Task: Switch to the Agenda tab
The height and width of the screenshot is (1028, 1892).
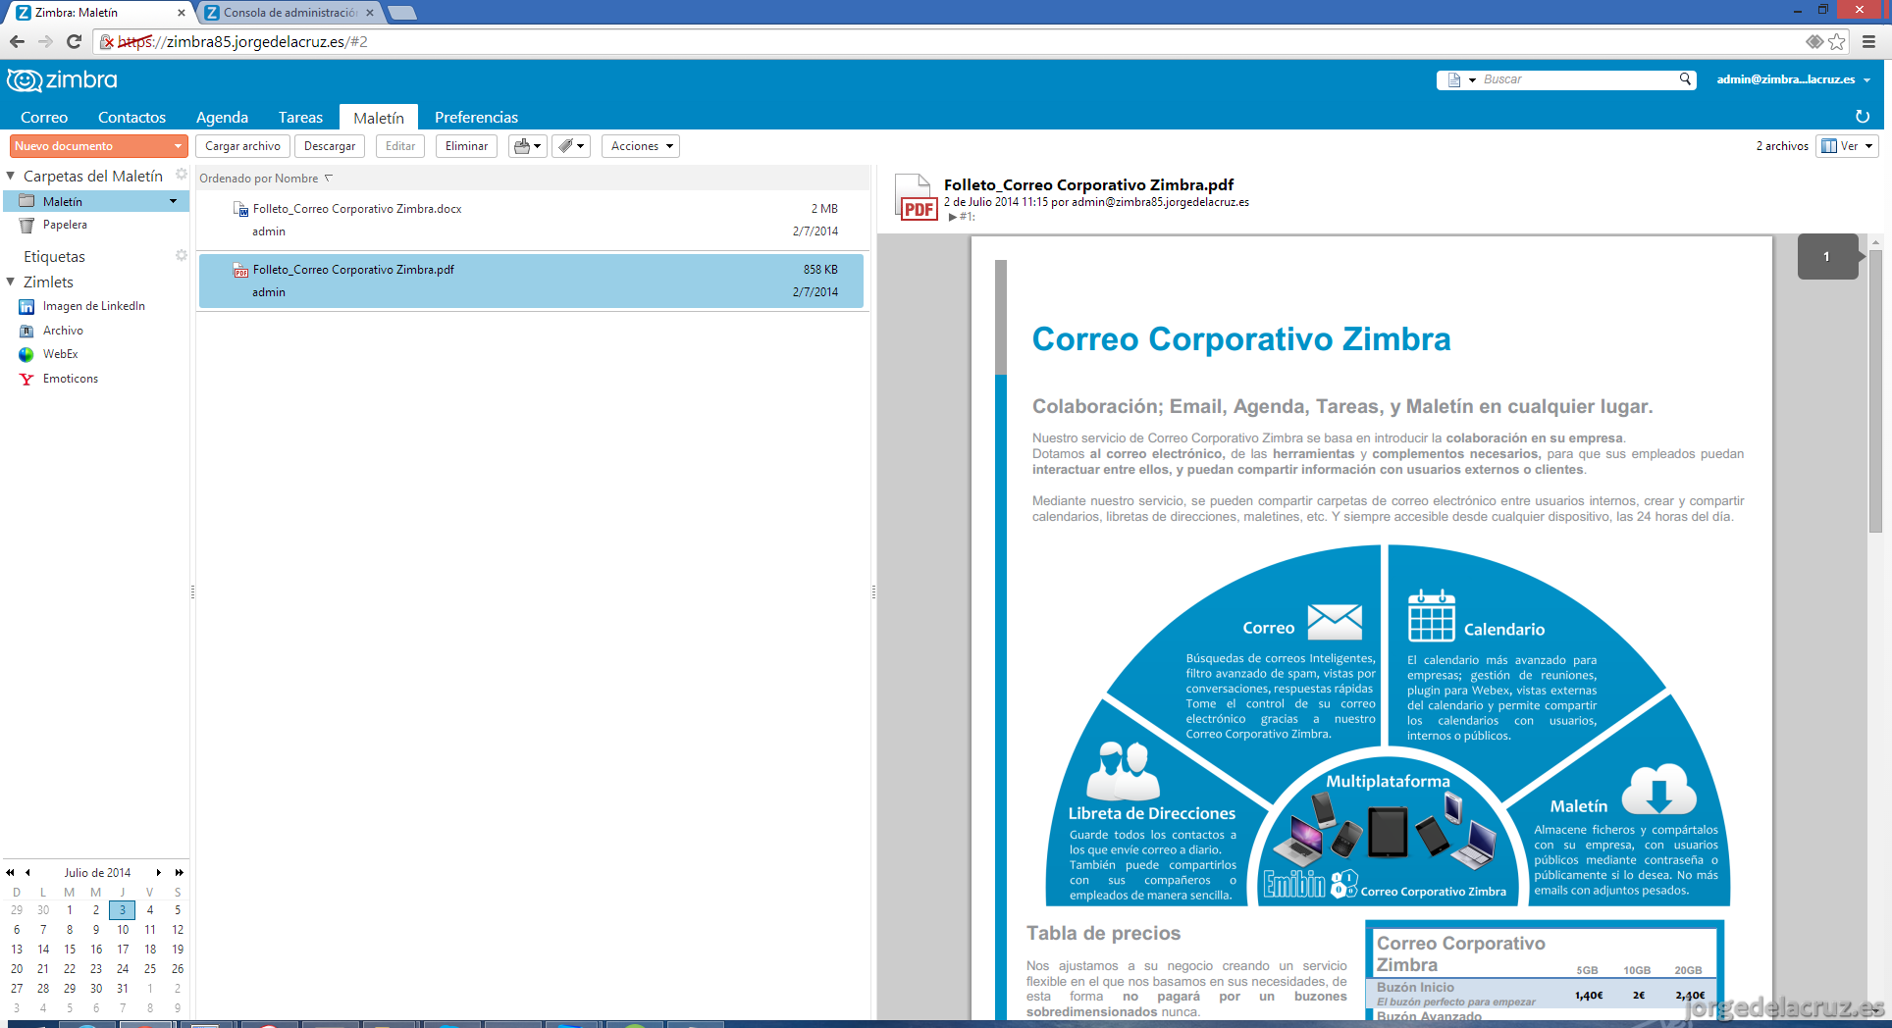Action: click(x=222, y=117)
